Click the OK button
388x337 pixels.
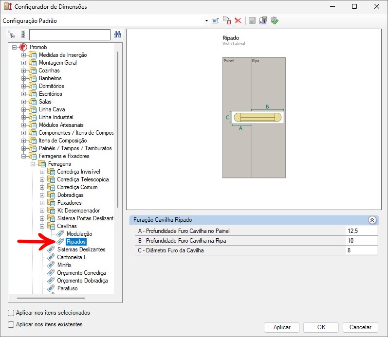[321, 327]
